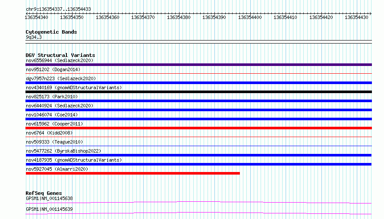Open variant nsv5477262 (ByrskaBishop2022) label

coord(63,151)
